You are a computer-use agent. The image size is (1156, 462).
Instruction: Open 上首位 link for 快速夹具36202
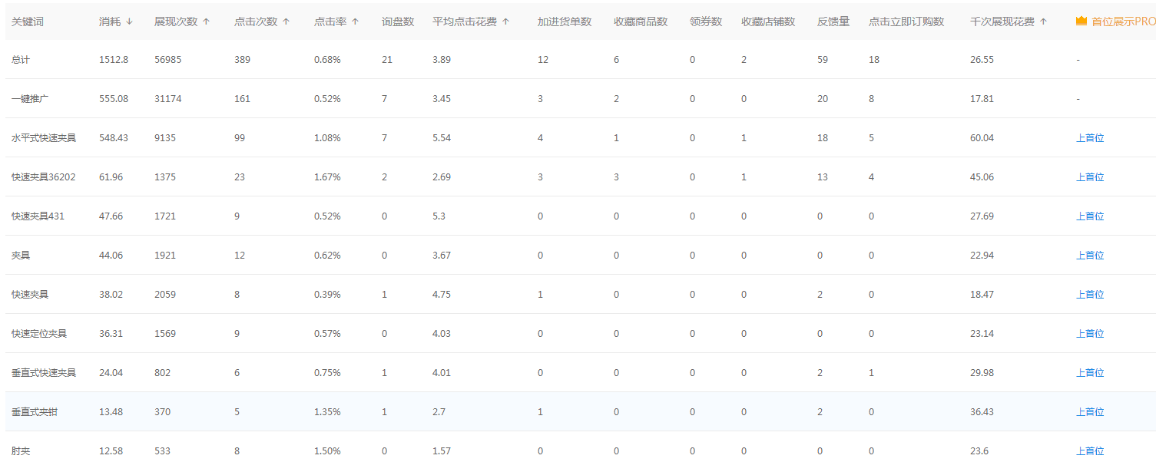[x=1089, y=177]
